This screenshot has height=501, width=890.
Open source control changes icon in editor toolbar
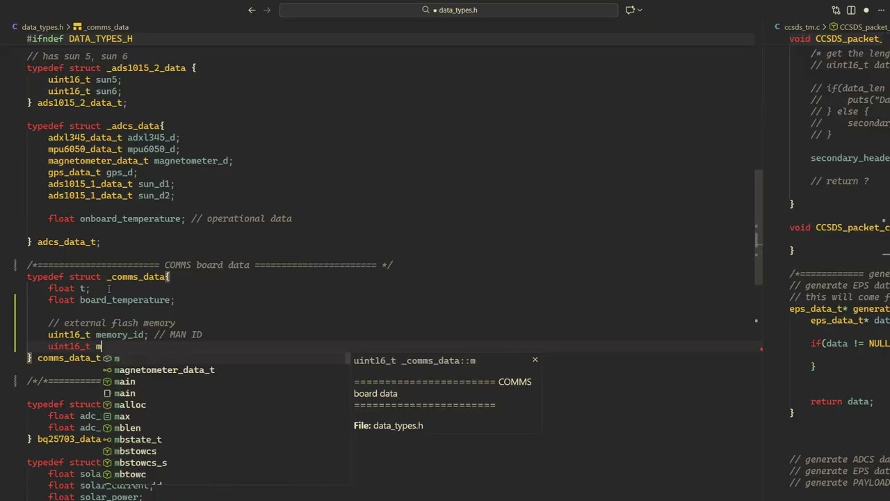point(836,10)
